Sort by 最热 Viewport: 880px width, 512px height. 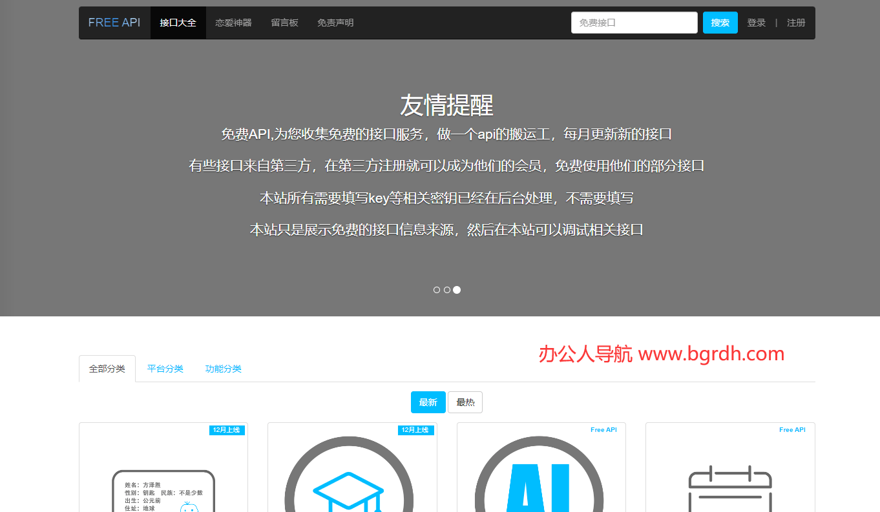tap(465, 402)
